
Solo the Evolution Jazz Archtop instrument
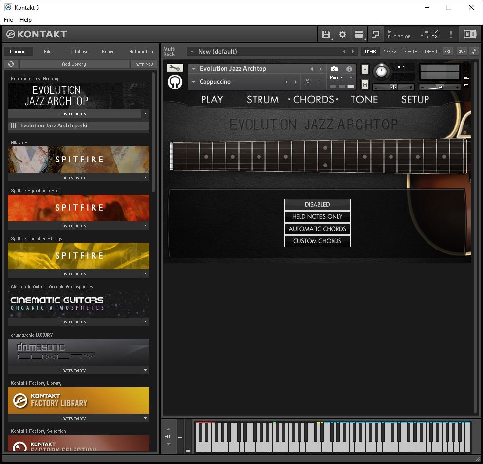point(365,69)
